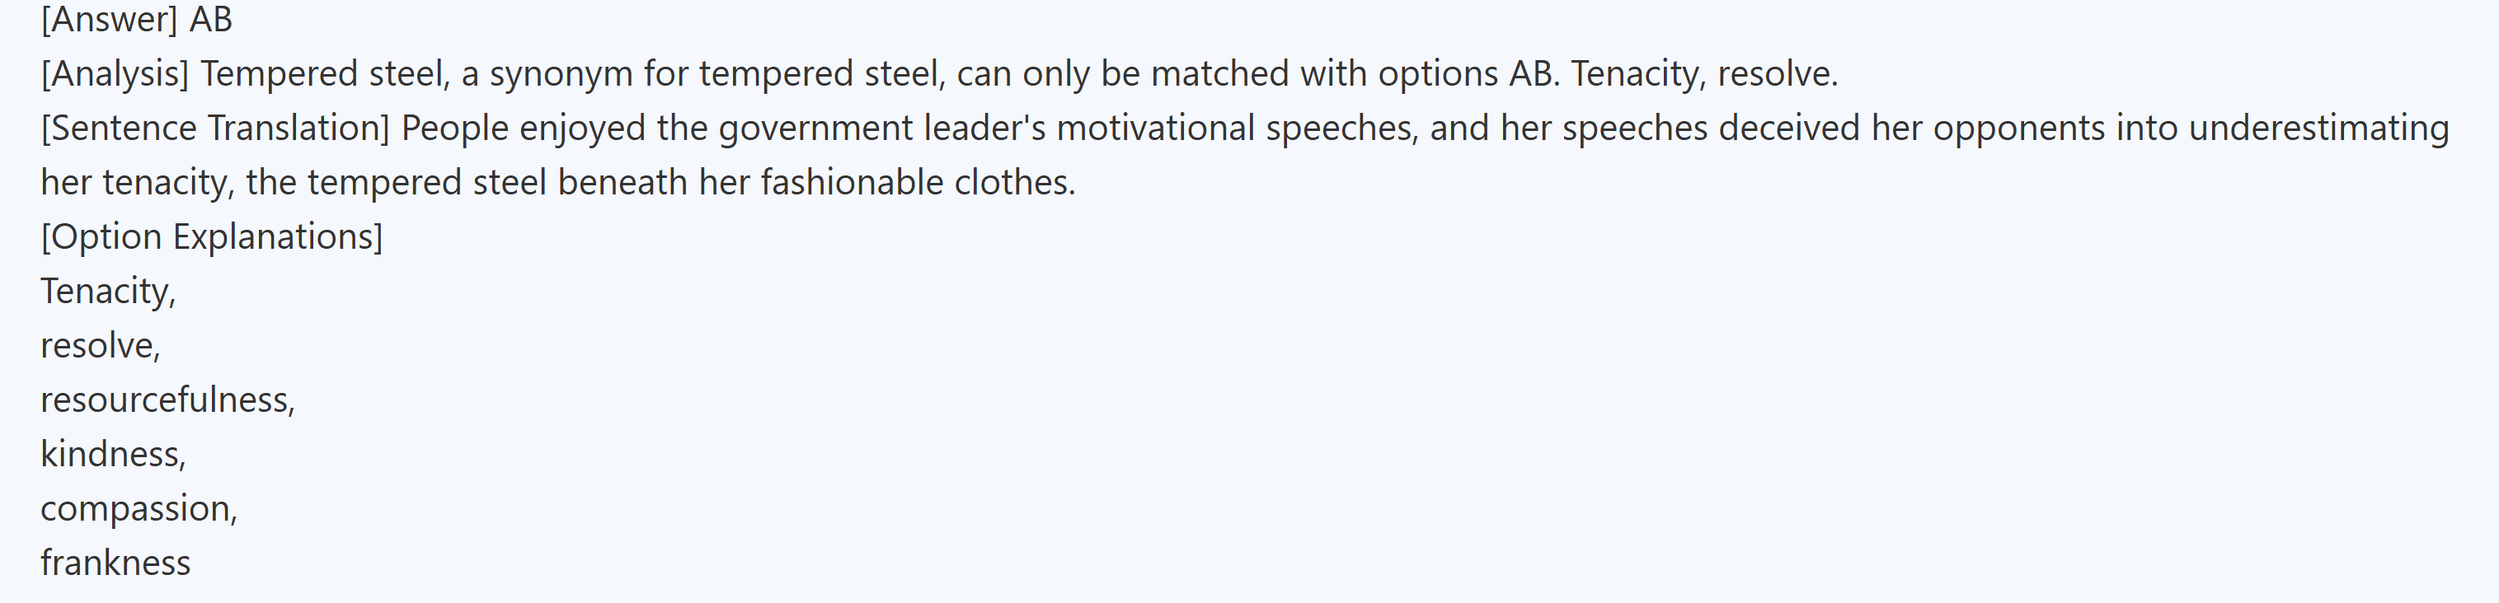Click the [Option Explanations] heading

pyautogui.click(x=212, y=236)
